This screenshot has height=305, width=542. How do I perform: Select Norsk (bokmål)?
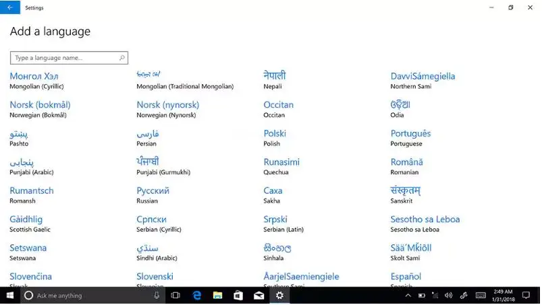click(40, 109)
